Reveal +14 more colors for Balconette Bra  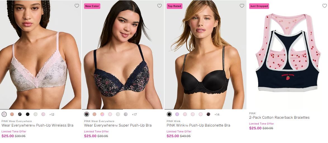pyautogui.click(x=217, y=115)
